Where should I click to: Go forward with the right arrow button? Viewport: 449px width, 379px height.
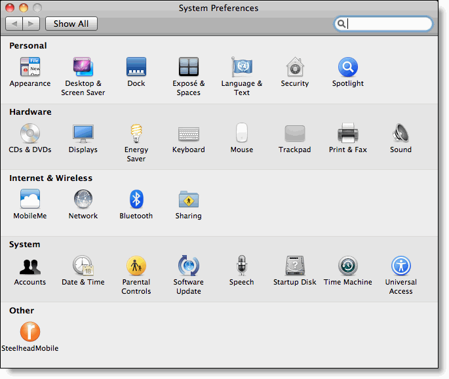click(x=31, y=24)
